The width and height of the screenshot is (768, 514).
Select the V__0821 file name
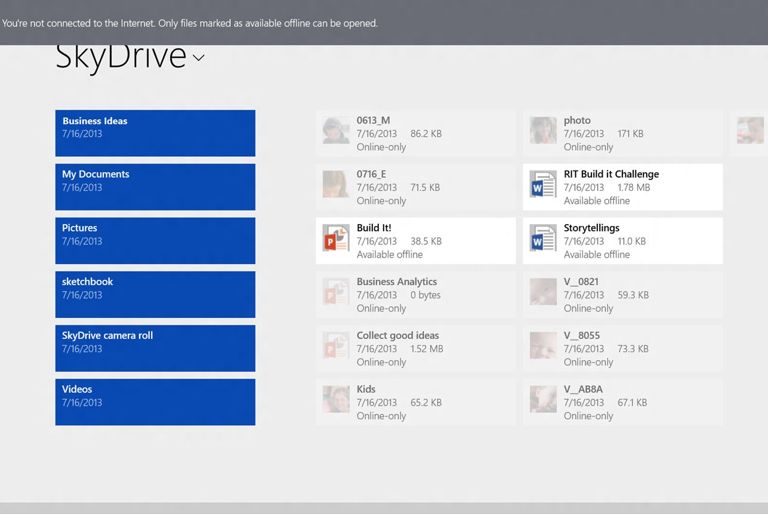point(581,281)
